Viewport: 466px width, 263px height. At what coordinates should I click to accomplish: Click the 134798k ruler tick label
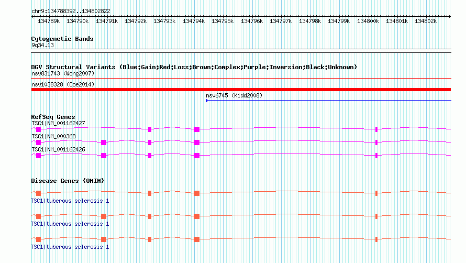[x=309, y=21]
